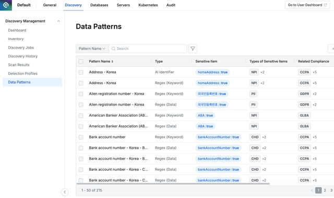Sort by Pattern Name arrows
This screenshot has width=334, height=198.
(x=112, y=61)
